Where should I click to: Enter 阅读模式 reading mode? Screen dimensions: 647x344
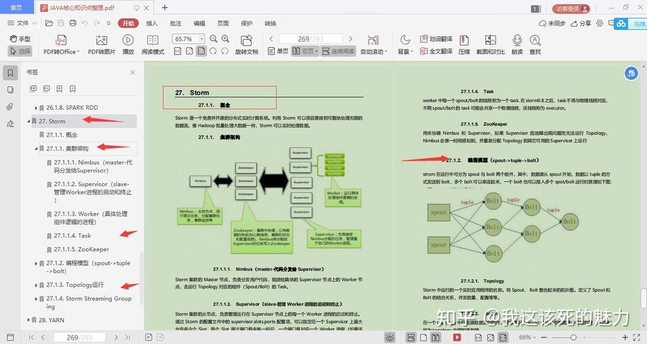tap(153, 40)
